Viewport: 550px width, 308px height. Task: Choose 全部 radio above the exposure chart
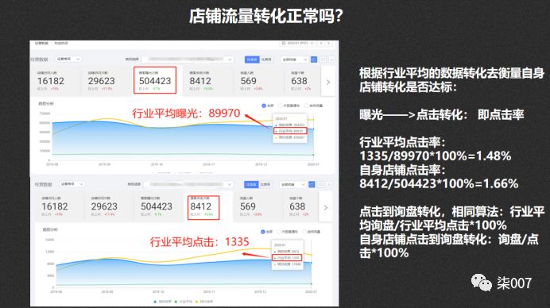pyautogui.click(x=268, y=106)
